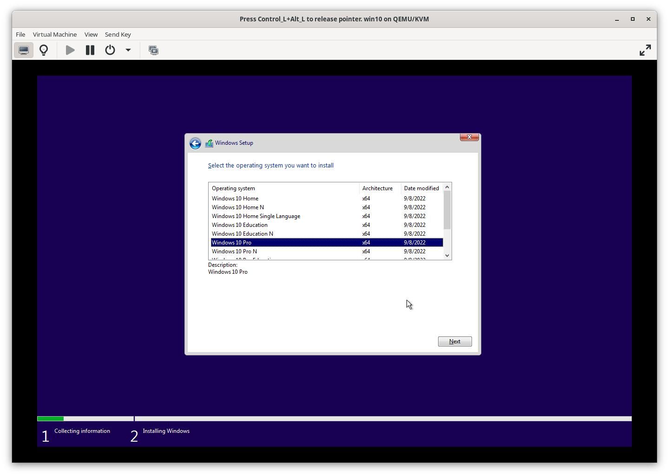The height and width of the screenshot is (476, 669).
Task: Power on the virtual machine play button
Action: click(70, 50)
